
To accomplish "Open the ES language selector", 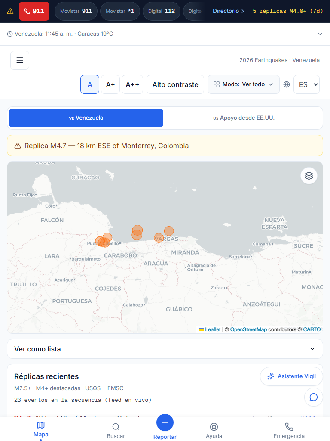I will [306, 84].
